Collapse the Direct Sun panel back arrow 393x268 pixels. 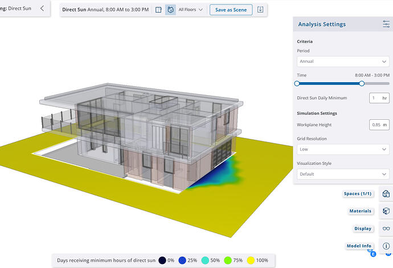click(x=42, y=9)
